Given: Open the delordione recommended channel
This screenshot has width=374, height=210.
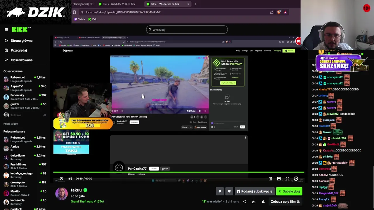Looking at the screenshot, I should (25, 157).
